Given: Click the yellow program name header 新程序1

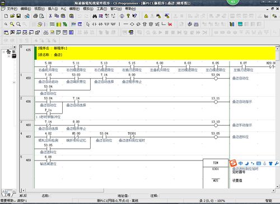Looking at the screenshot, I should (52, 48).
